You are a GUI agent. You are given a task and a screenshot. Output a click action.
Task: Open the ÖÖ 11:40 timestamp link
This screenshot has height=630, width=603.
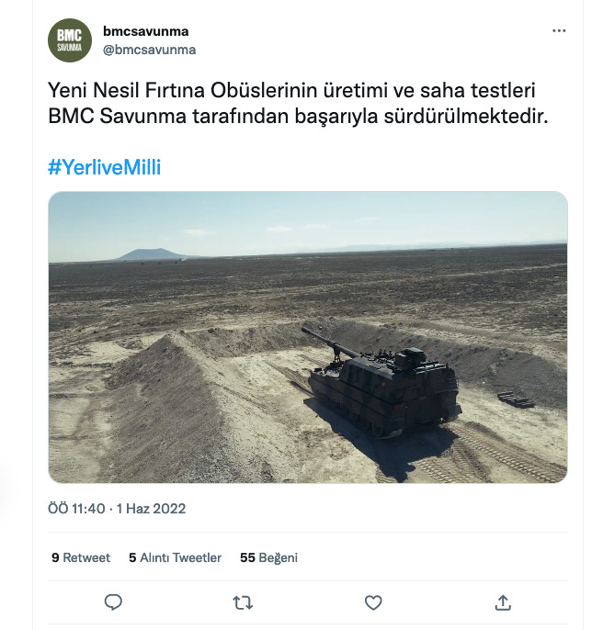coord(76,509)
